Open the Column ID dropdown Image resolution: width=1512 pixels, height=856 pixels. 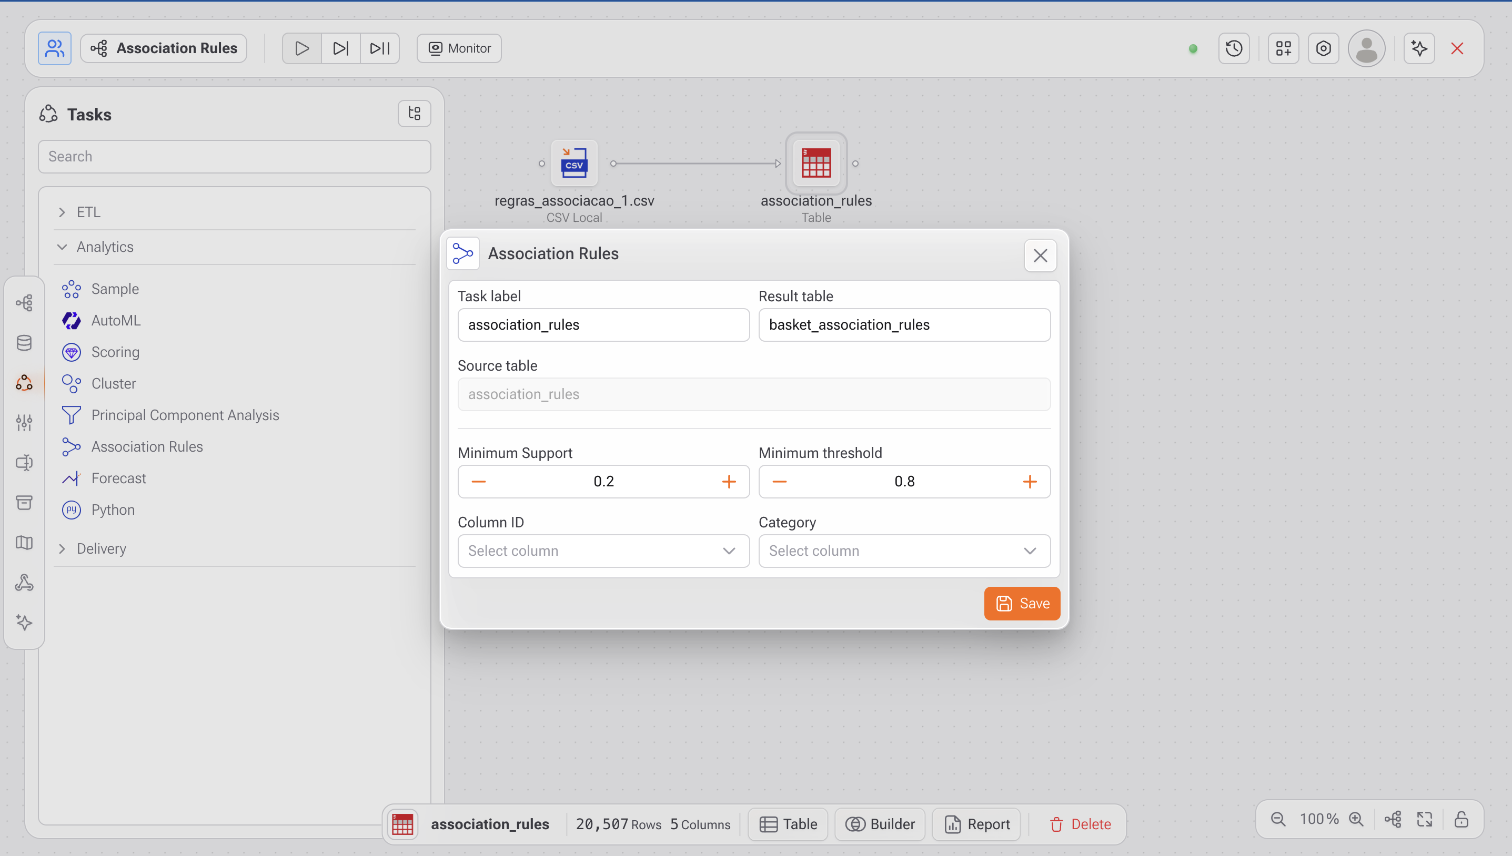(x=603, y=551)
